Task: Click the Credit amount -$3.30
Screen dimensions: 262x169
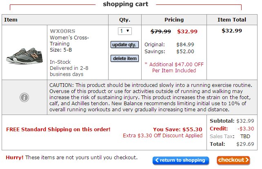Action: pyautogui.click(x=246, y=129)
